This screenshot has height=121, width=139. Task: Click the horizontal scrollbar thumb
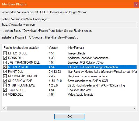(38, 108)
